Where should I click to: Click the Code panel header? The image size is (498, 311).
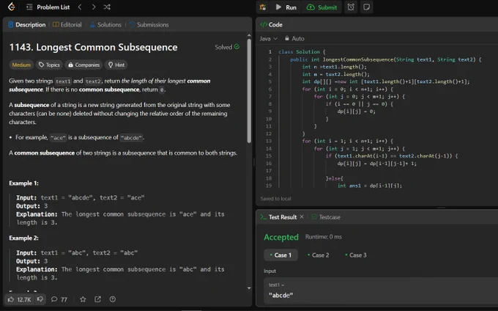click(x=271, y=24)
